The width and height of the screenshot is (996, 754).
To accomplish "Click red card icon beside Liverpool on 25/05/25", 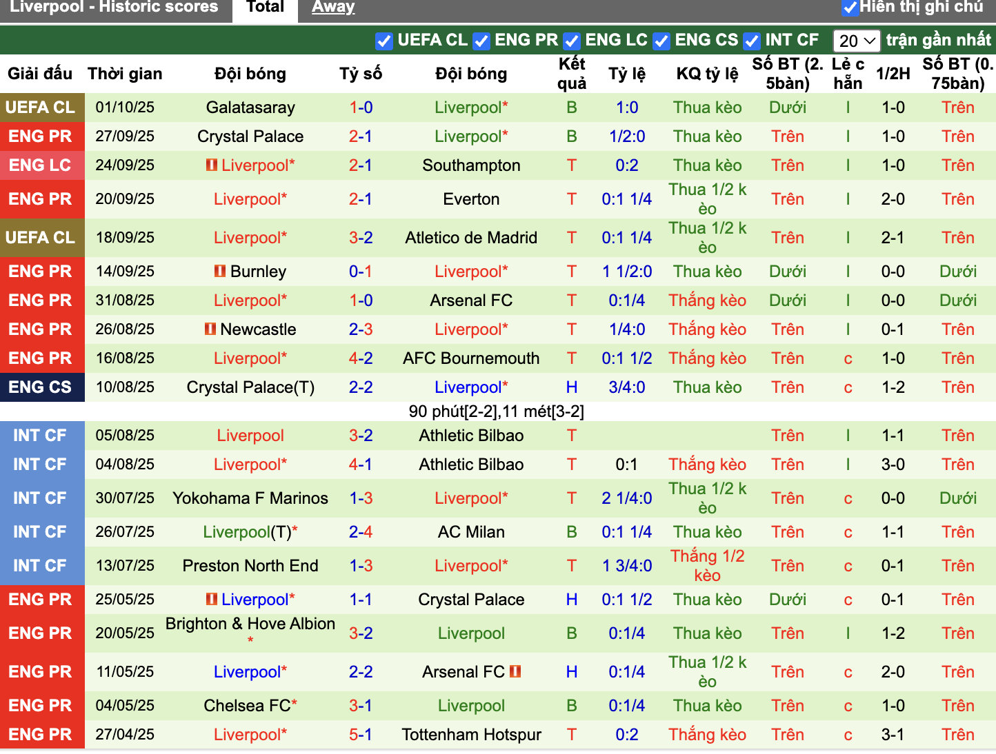I will point(212,600).
